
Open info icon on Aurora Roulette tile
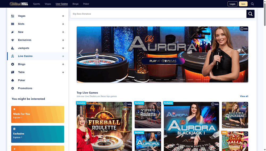pyautogui.click(x=159, y=134)
